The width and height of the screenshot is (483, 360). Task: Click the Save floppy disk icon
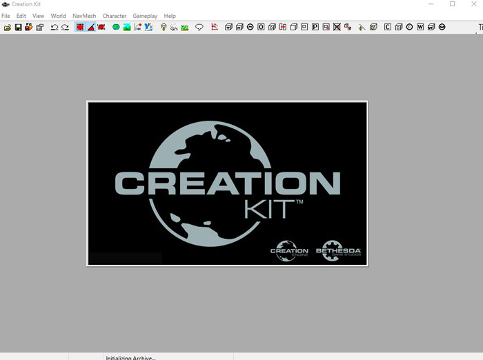(18, 28)
